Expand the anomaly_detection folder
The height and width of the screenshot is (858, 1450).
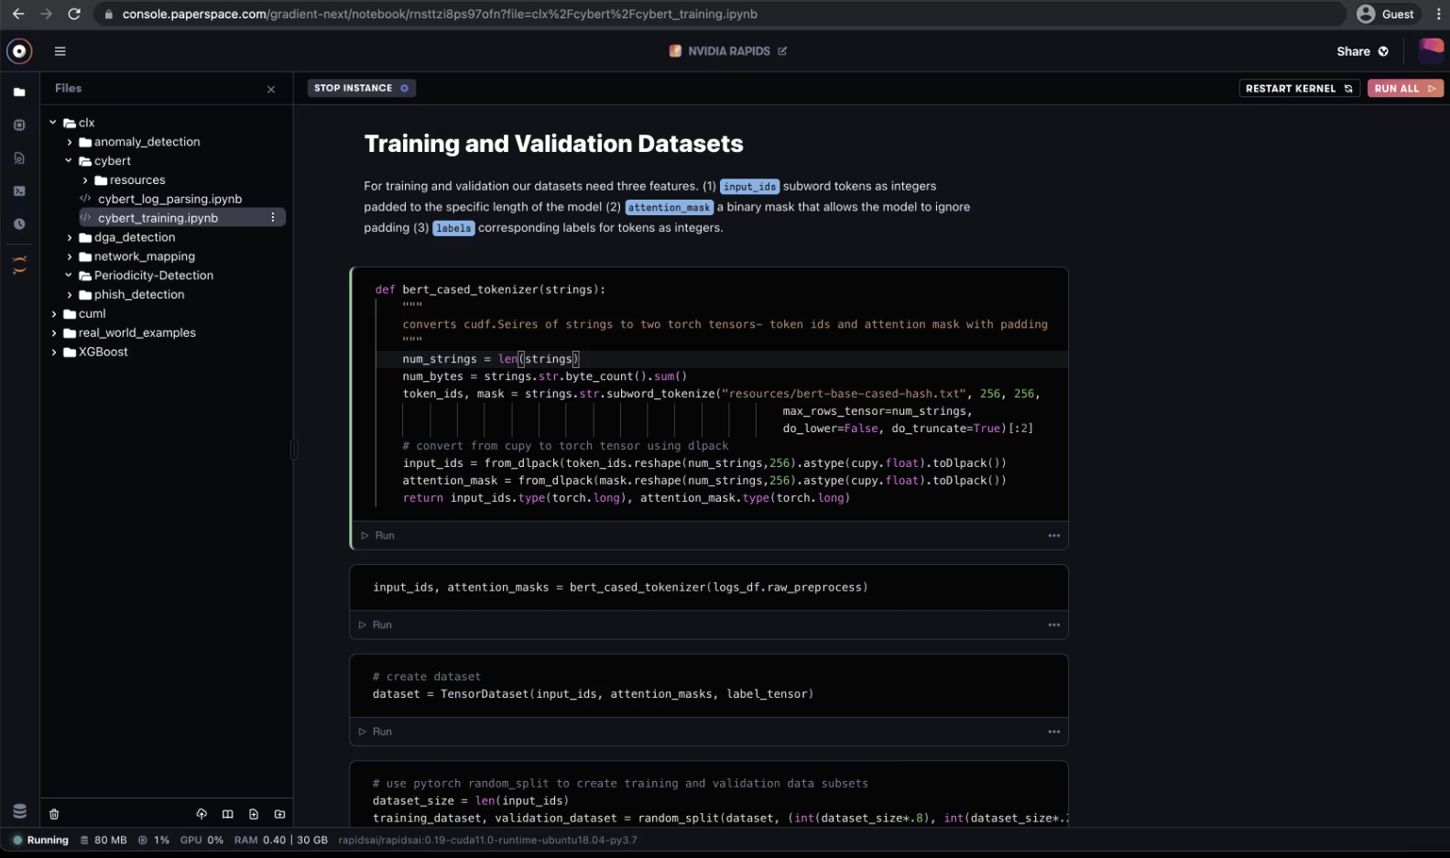[70, 142]
